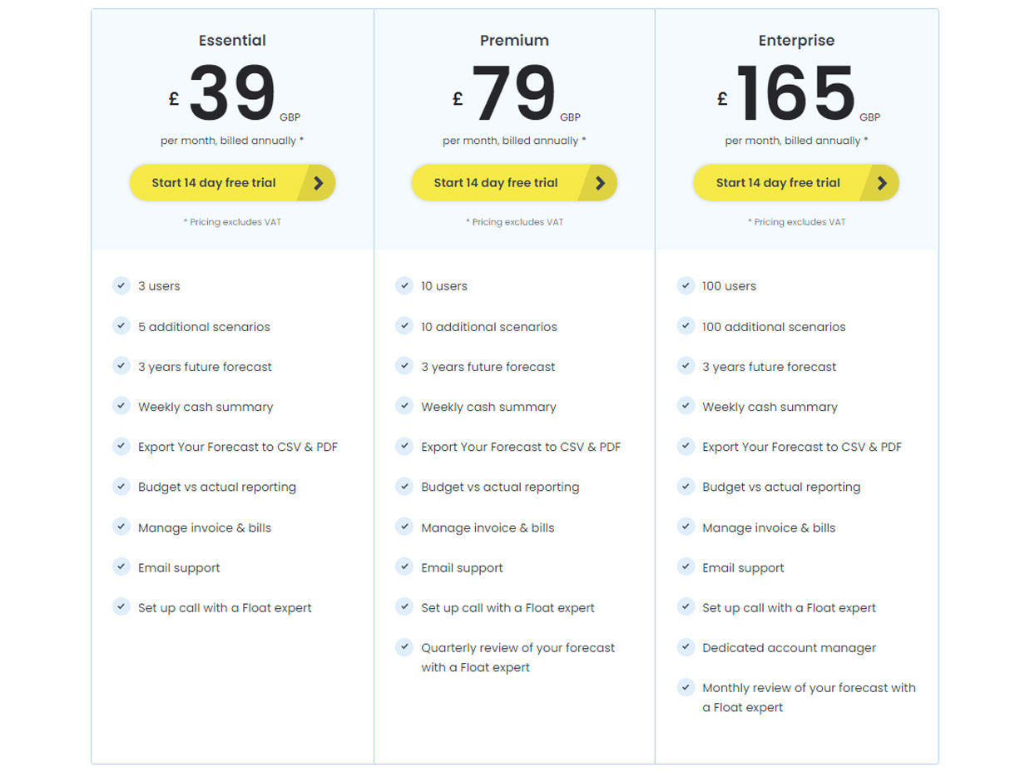Click the Essential plan's trial arrow icon
Viewport: 1030px width, 772px height.
pos(319,183)
